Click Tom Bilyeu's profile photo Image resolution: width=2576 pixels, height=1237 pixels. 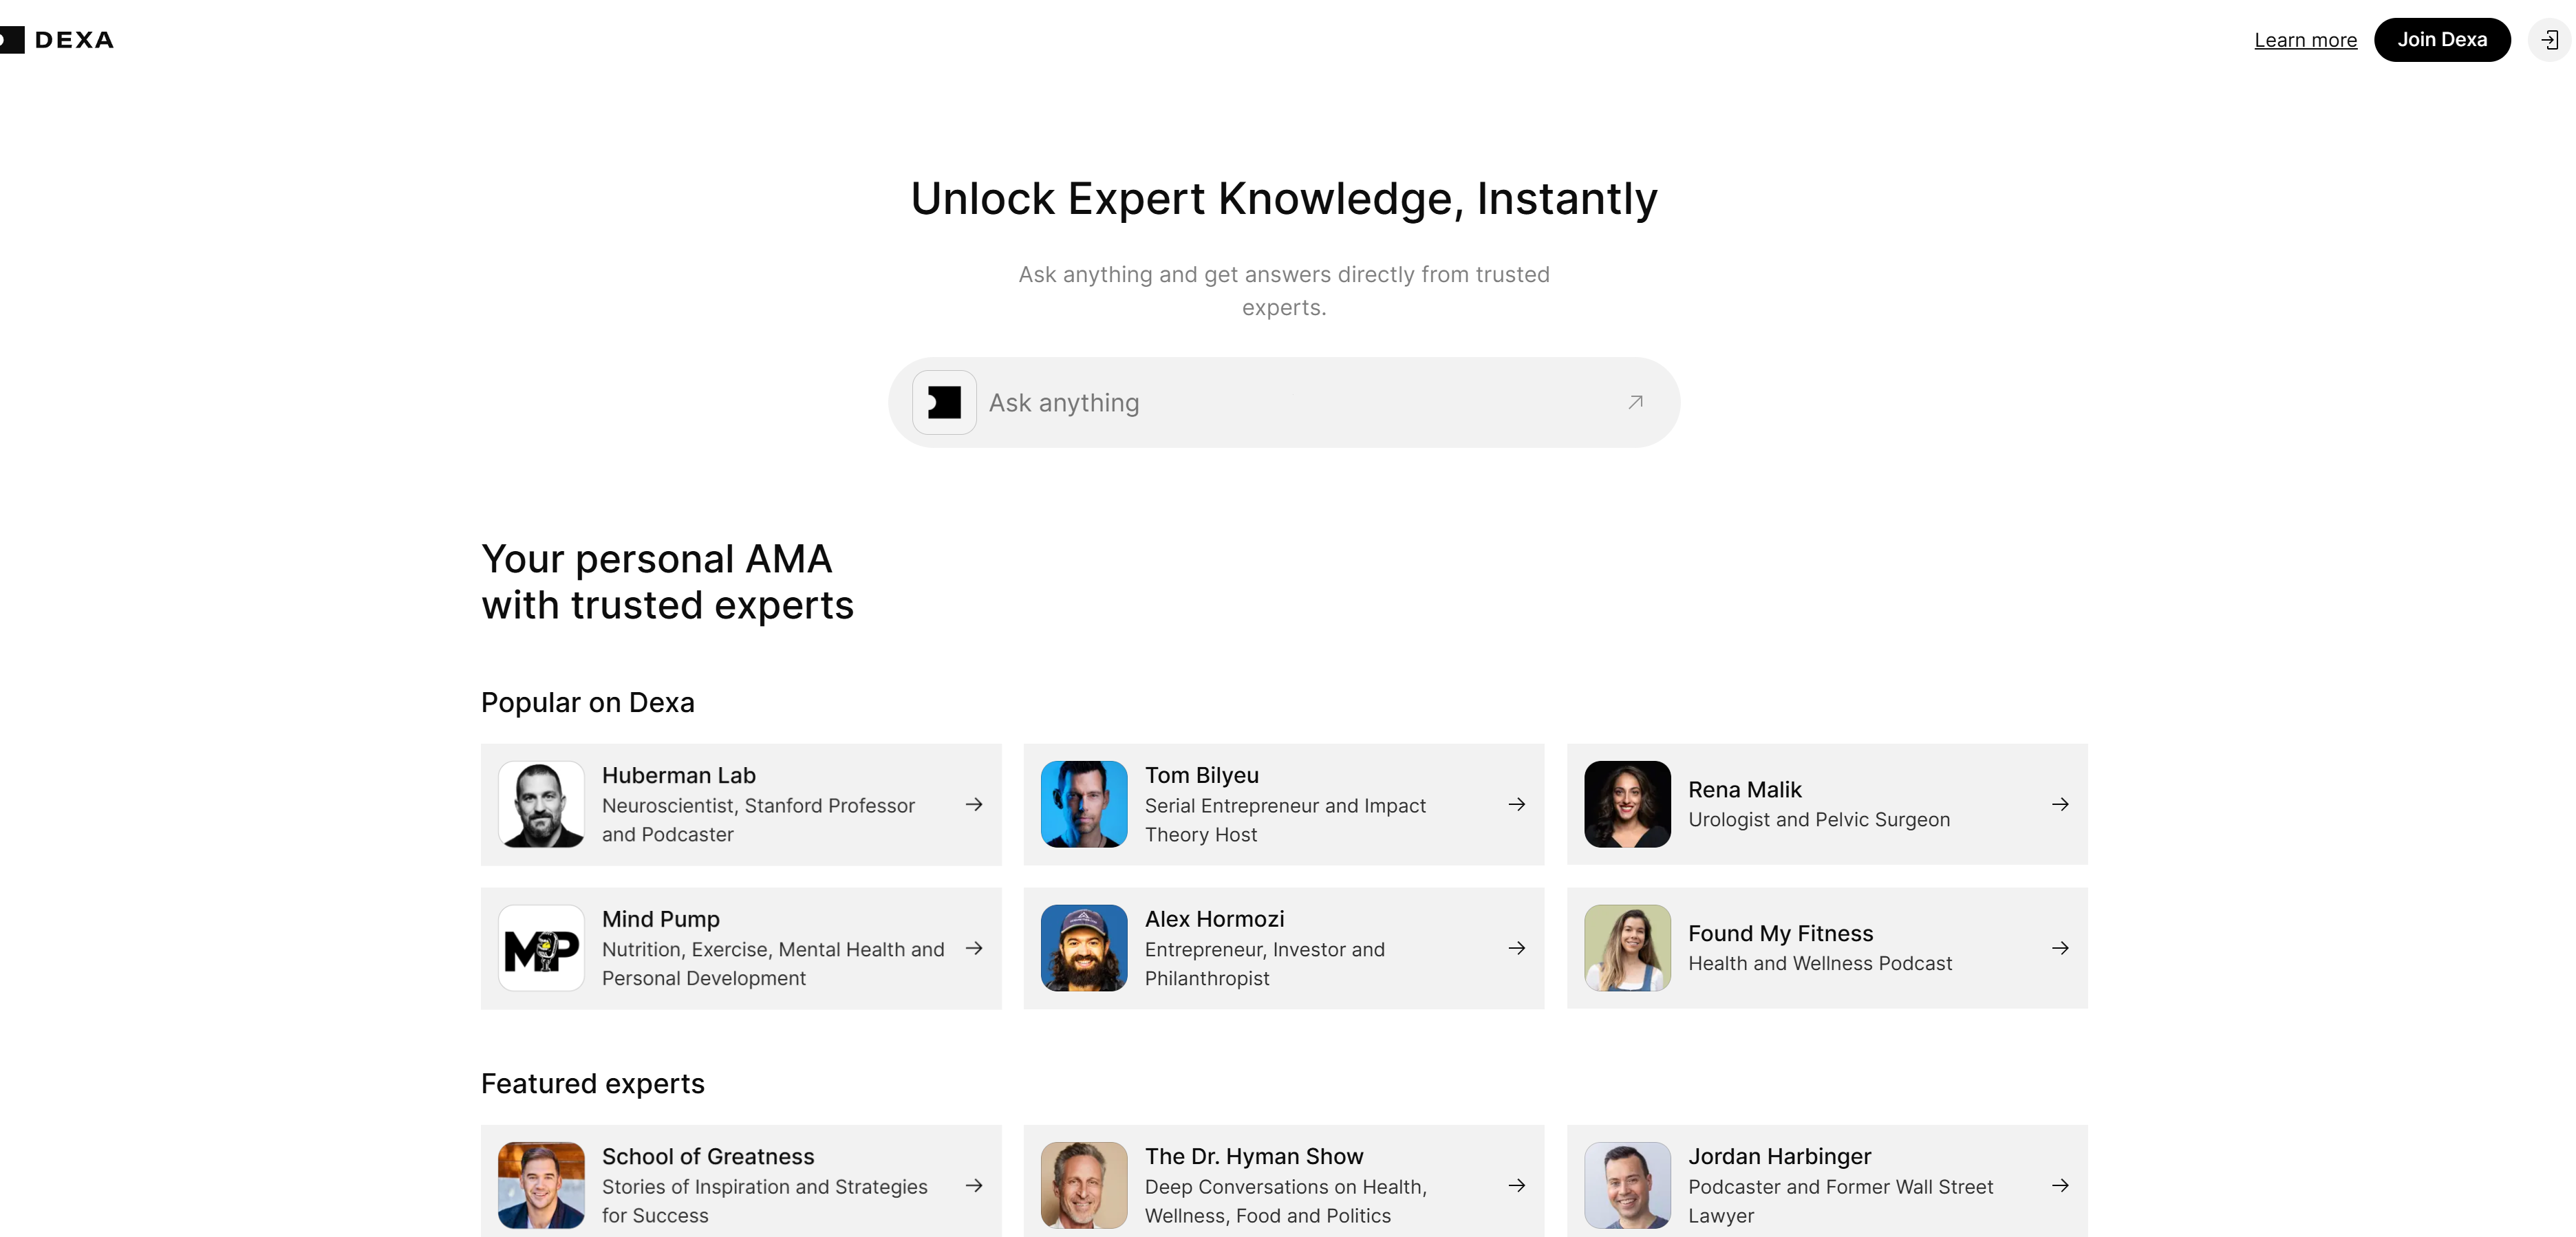(x=1084, y=804)
